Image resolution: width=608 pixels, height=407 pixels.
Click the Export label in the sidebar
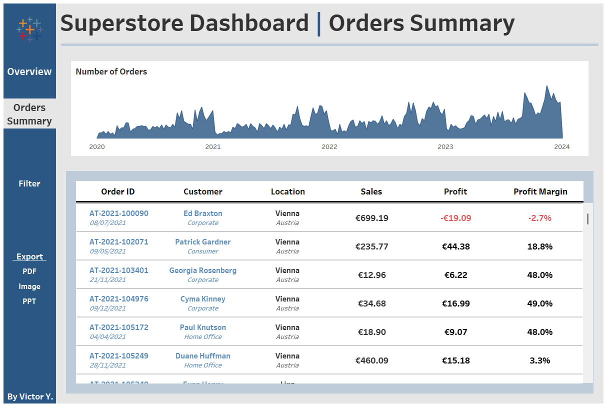(x=29, y=256)
